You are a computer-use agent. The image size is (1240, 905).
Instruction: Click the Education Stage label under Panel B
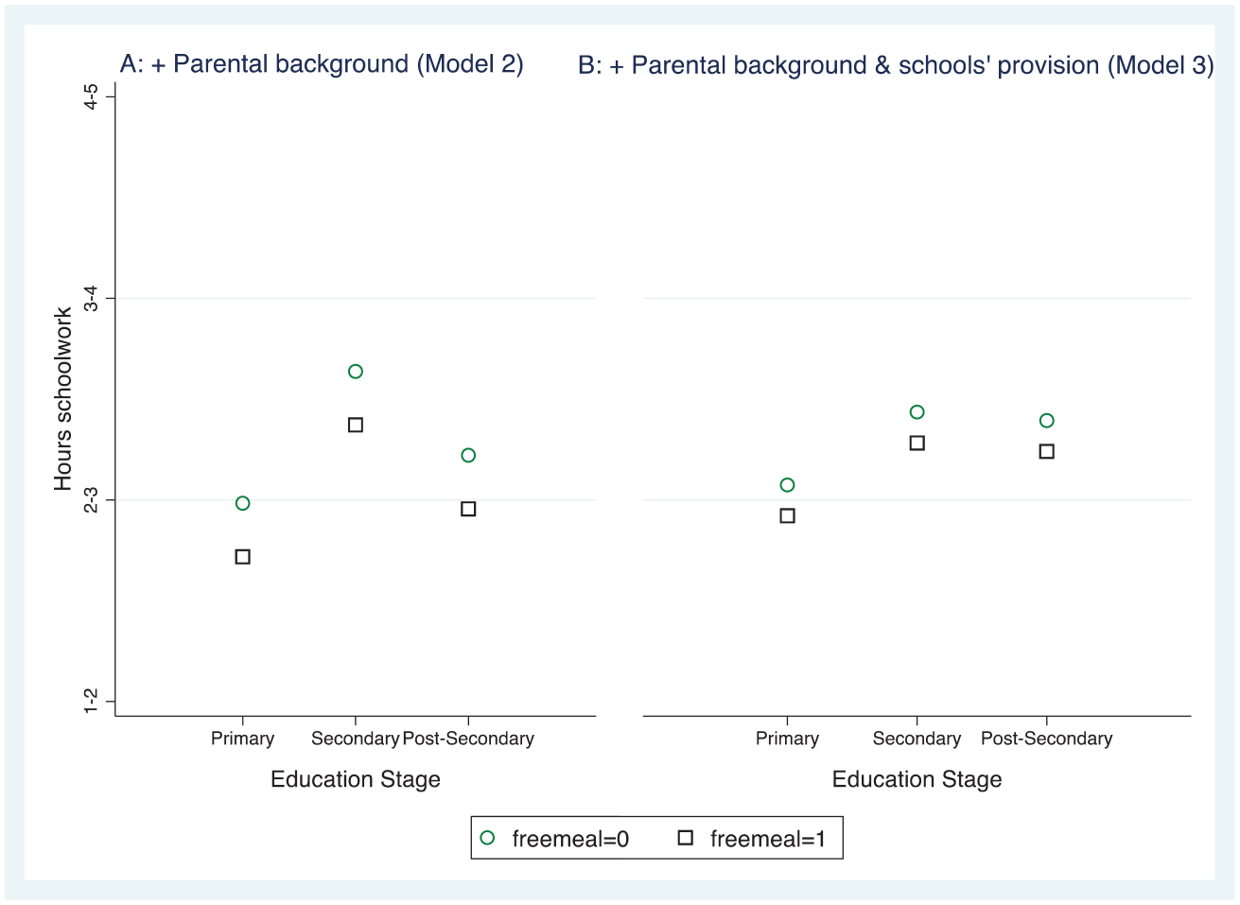(x=917, y=779)
